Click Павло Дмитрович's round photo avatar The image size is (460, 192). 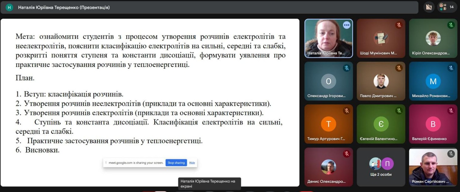point(381,81)
